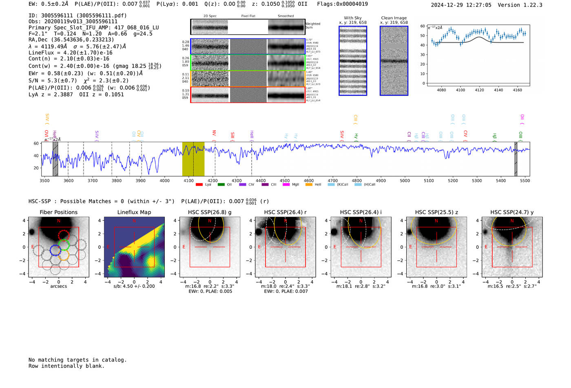Click the red Lyα legend swatch
Screen dimensions: 571x388
click(x=199, y=184)
